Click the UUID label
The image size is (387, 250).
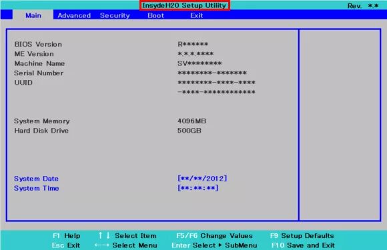point(23,83)
